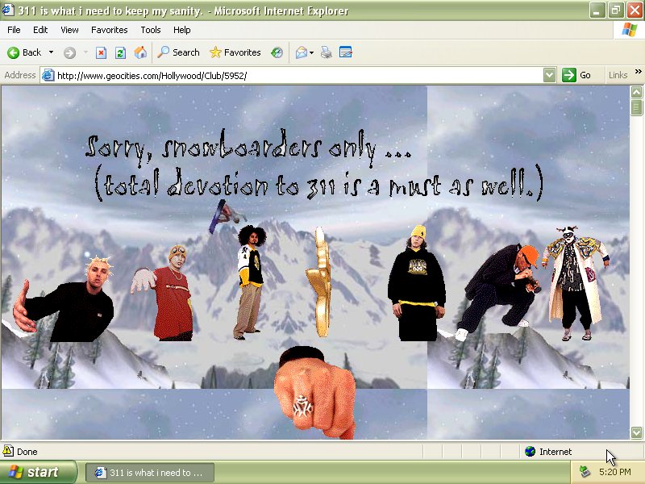Click the man in yellow beanie and hoodie
The image size is (645, 484).
click(416, 283)
